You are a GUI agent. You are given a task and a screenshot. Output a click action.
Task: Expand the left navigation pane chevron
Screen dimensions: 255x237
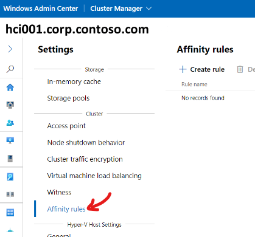click(10, 49)
